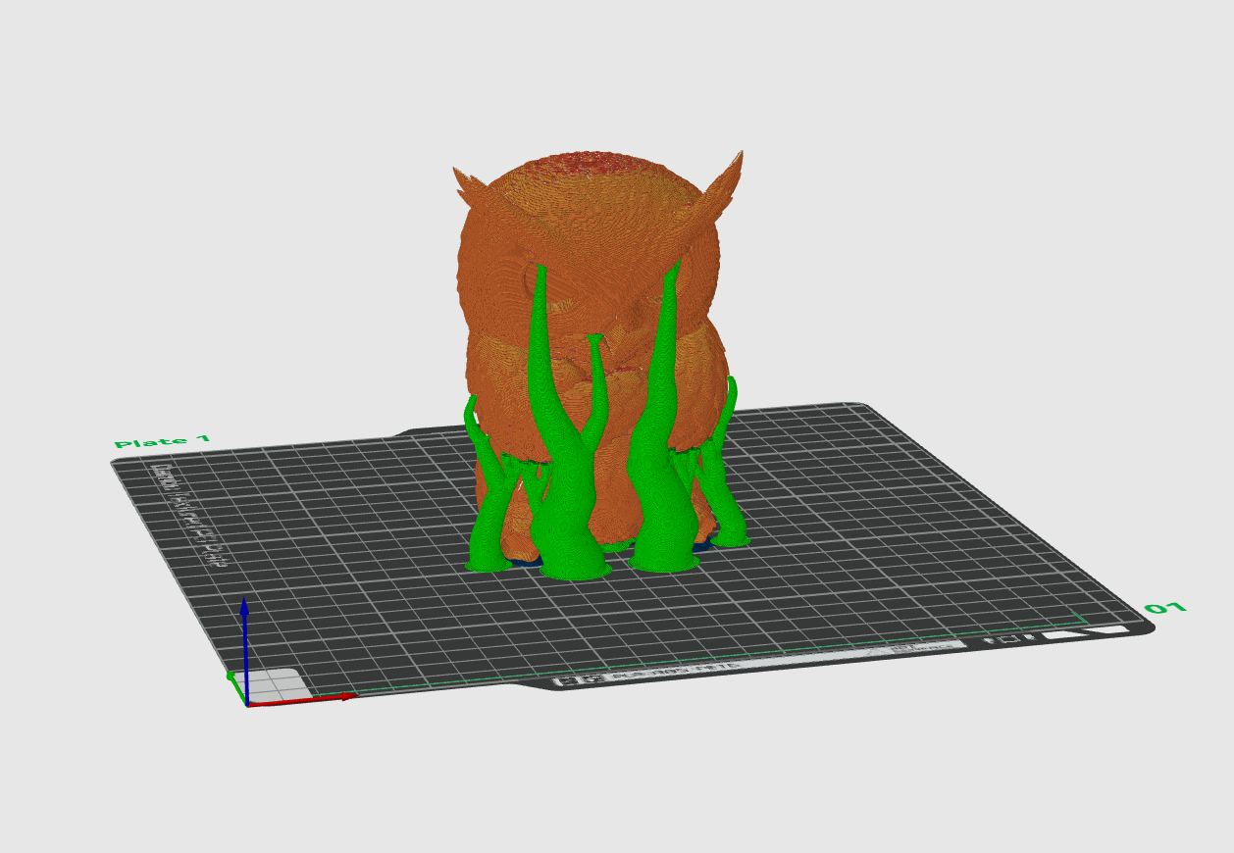Image resolution: width=1234 pixels, height=853 pixels.
Task: Click the blue Z axis arrow
Action: pos(244,647)
